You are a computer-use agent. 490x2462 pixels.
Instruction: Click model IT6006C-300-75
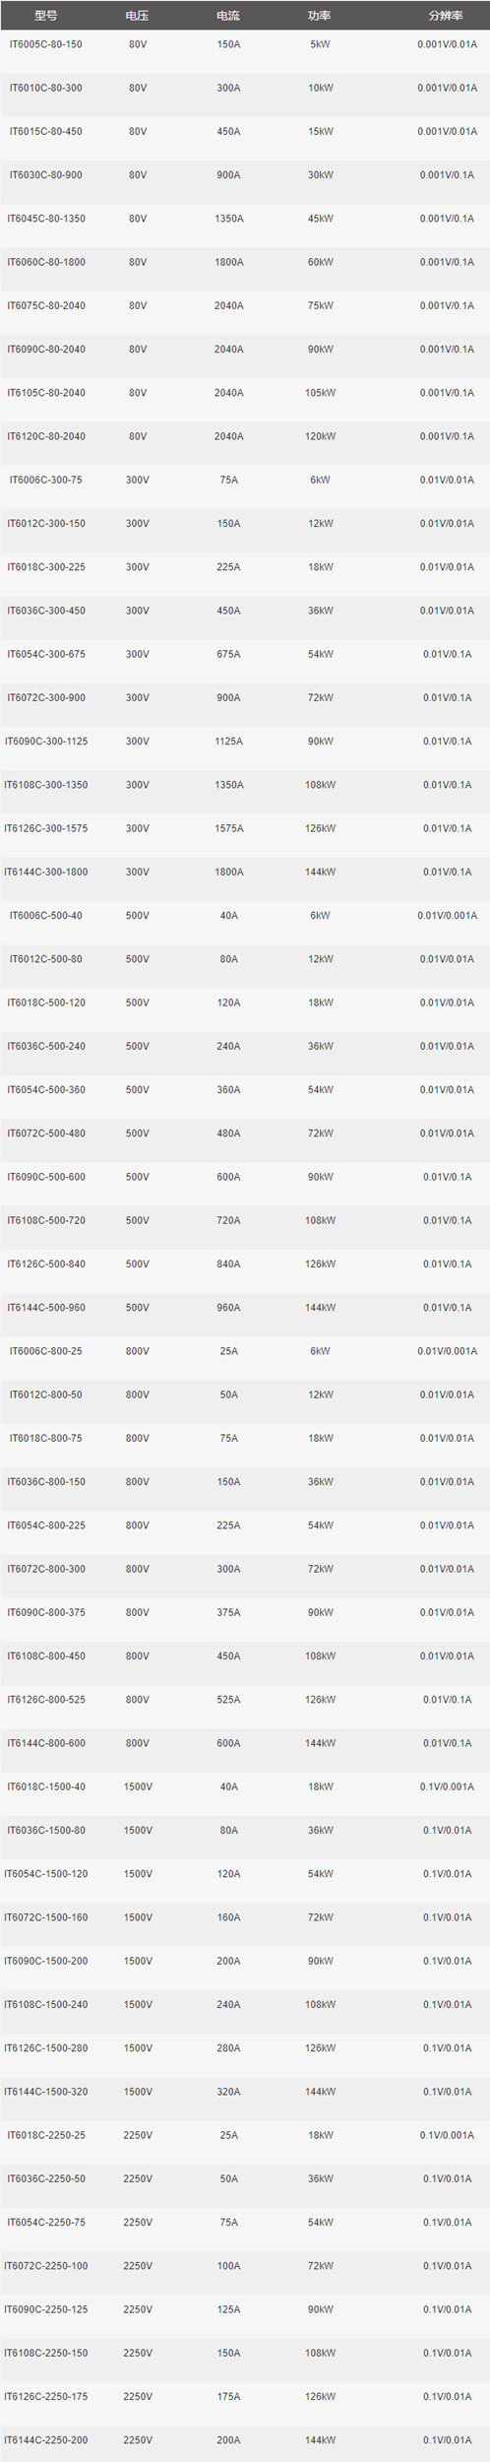46,480
